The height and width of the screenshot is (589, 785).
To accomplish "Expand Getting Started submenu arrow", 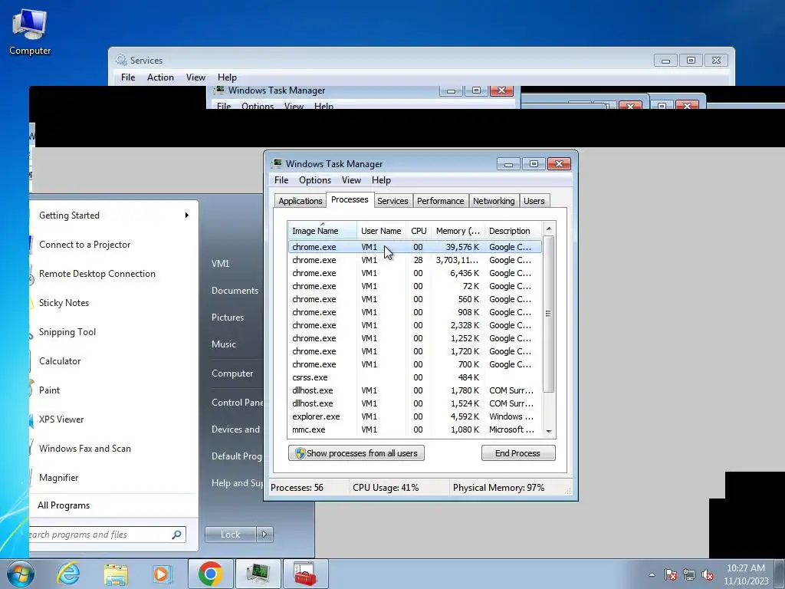I will pyautogui.click(x=187, y=216).
